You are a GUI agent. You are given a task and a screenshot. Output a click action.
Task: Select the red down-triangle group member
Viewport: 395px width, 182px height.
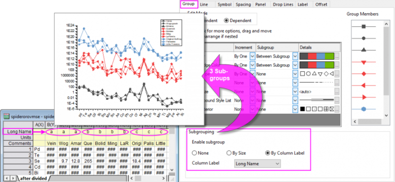363,62
